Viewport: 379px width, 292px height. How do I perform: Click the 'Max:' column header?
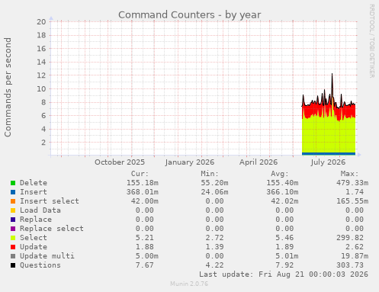click(x=349, y=174)
